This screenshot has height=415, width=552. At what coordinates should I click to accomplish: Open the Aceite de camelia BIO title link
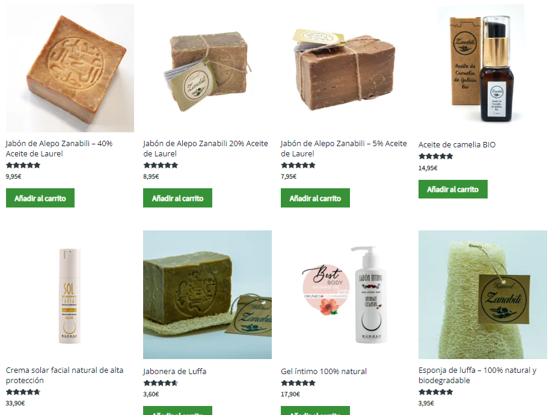coord(457,145)
